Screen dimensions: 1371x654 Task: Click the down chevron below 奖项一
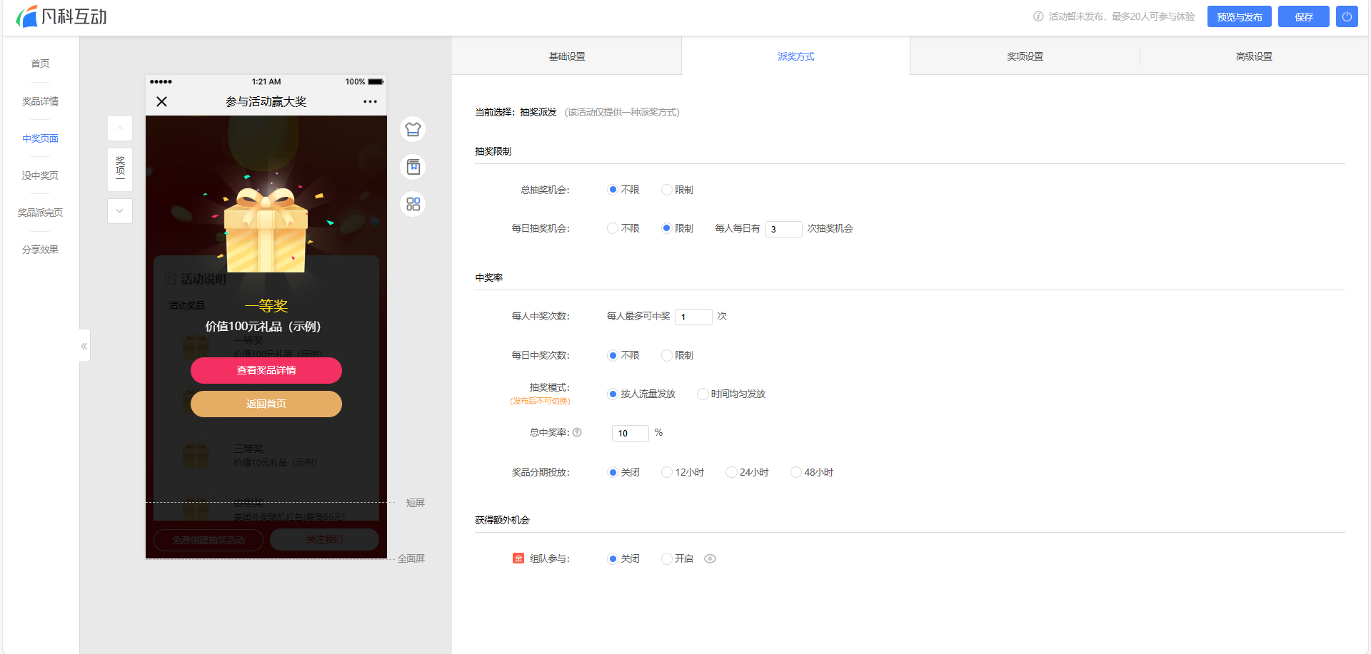click(x=120, y=211)
